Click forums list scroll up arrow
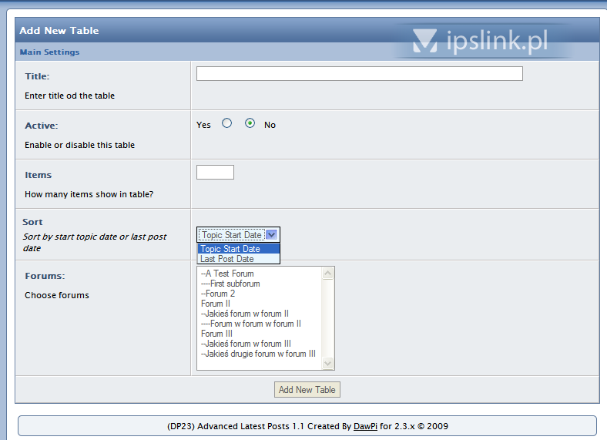607x440 pixels. point(328,274)
